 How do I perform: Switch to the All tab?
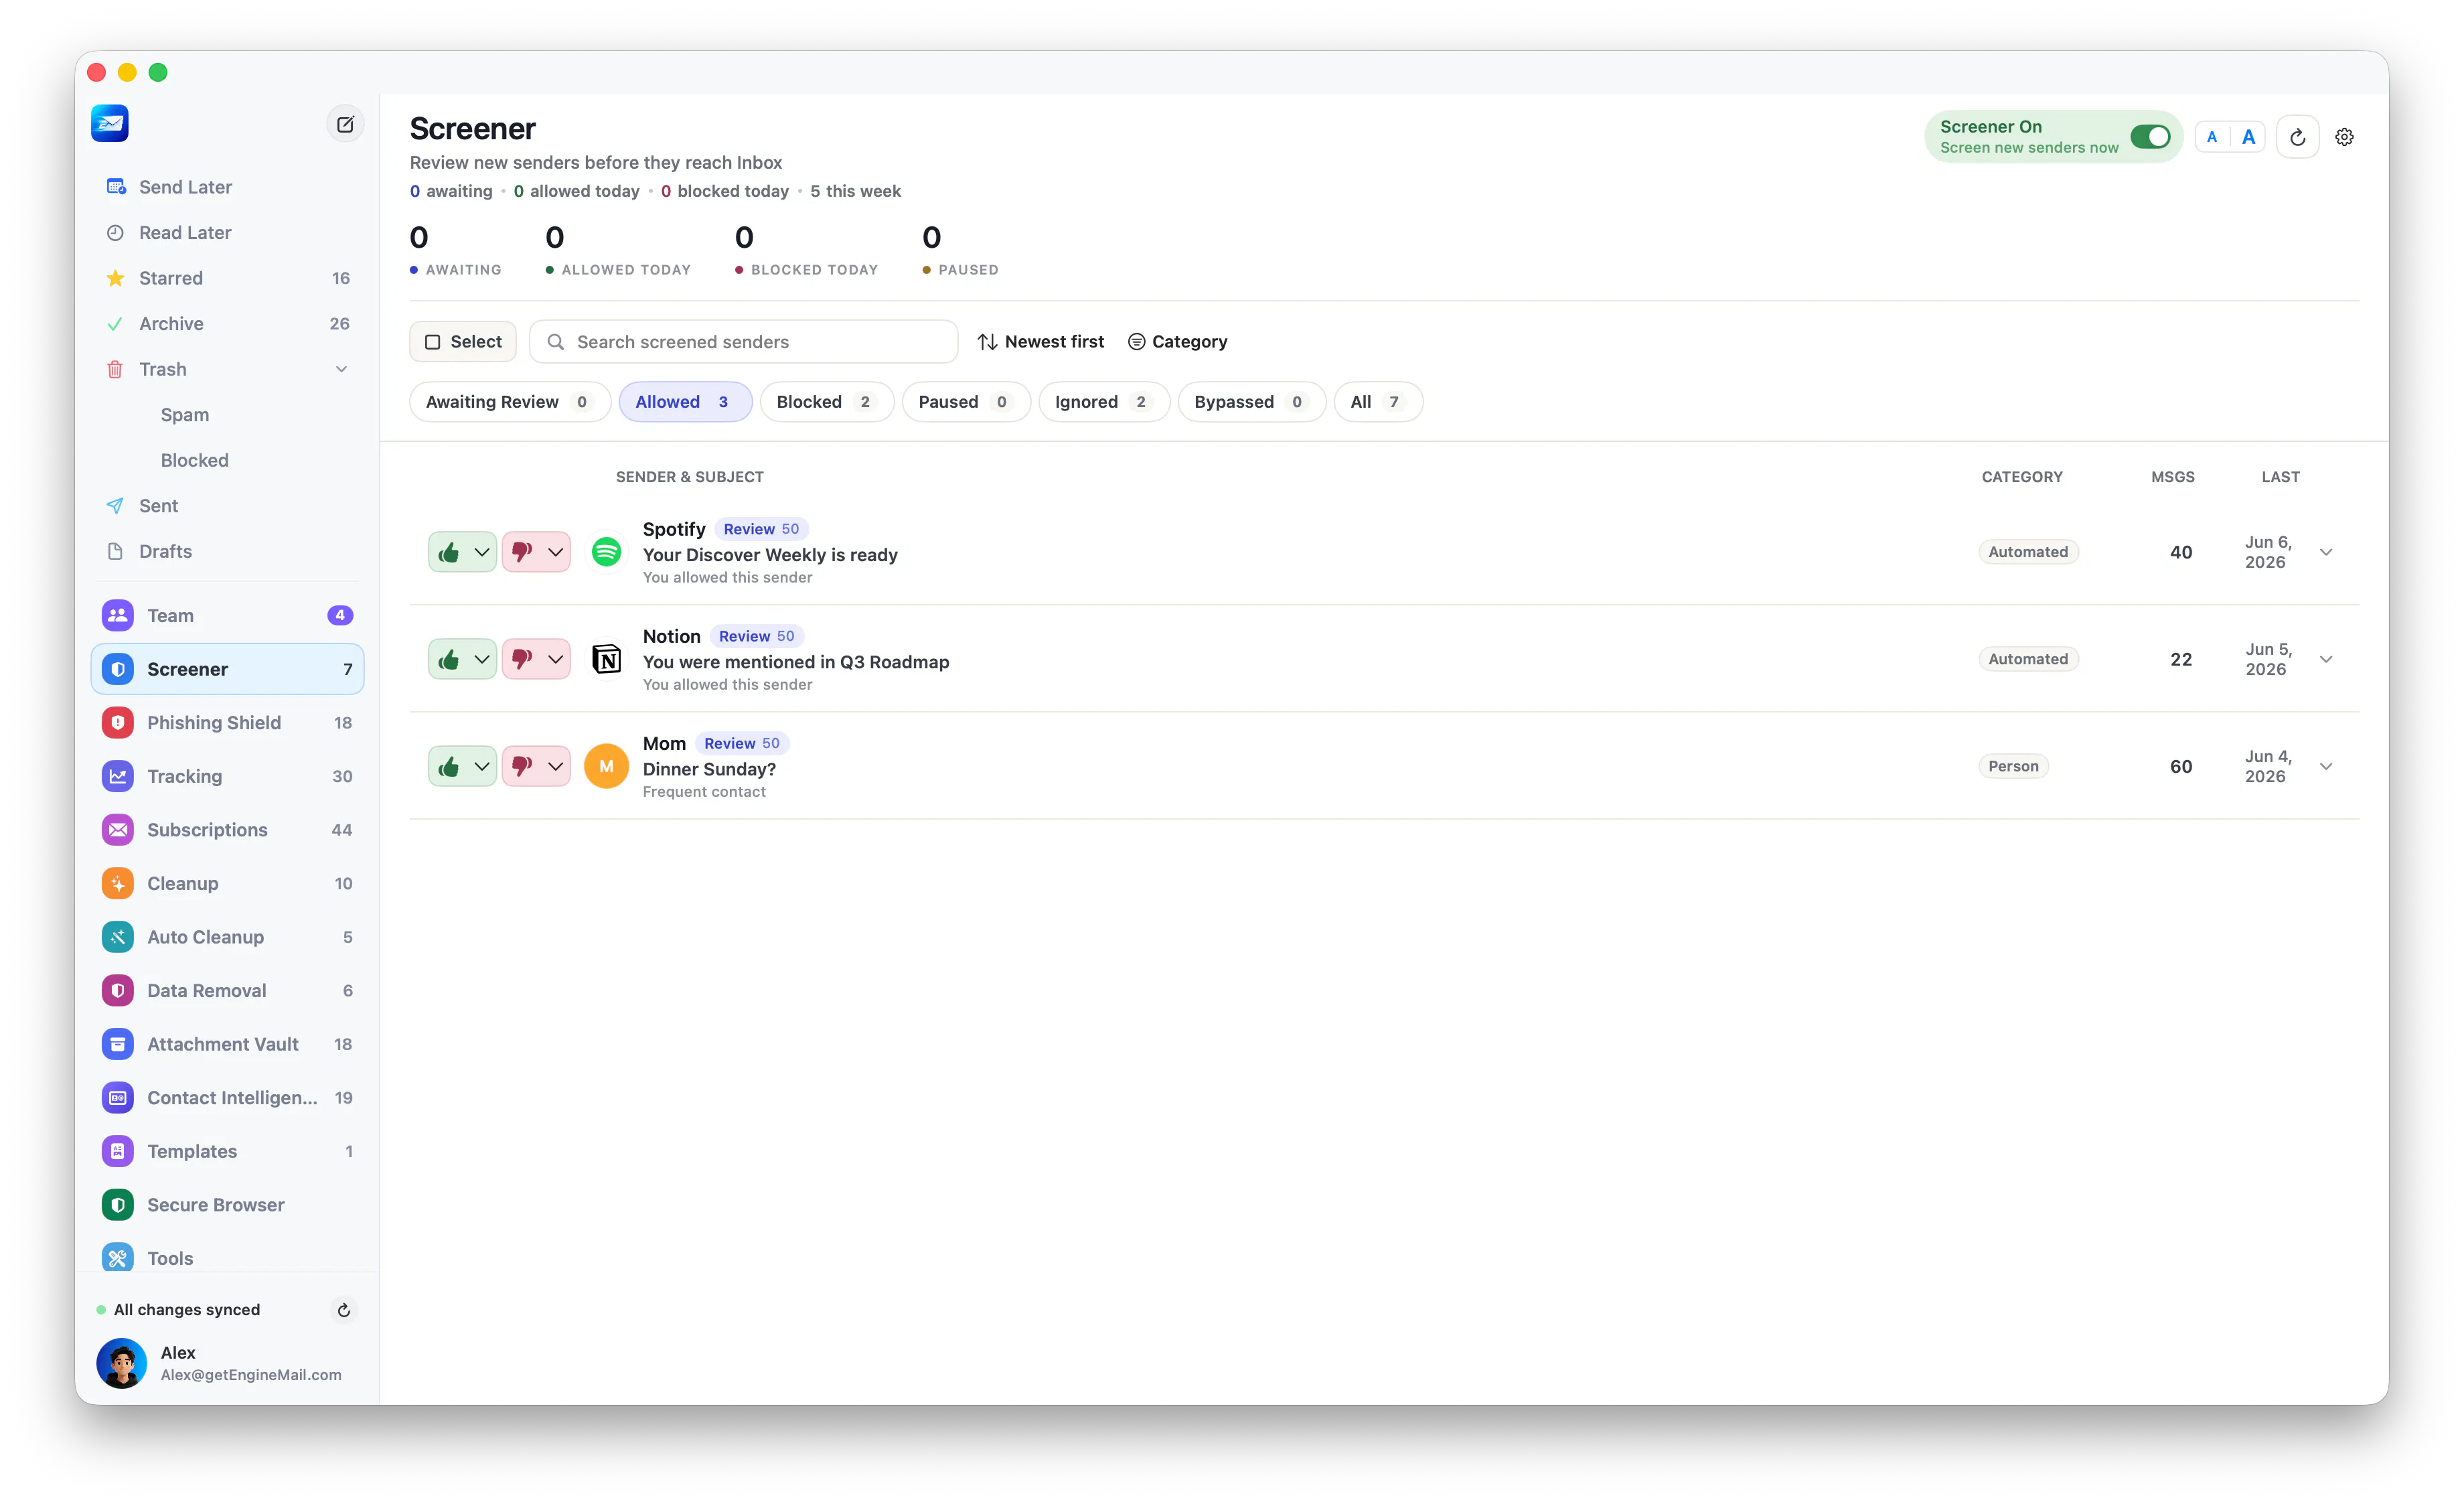click(x=1378, y=402)
